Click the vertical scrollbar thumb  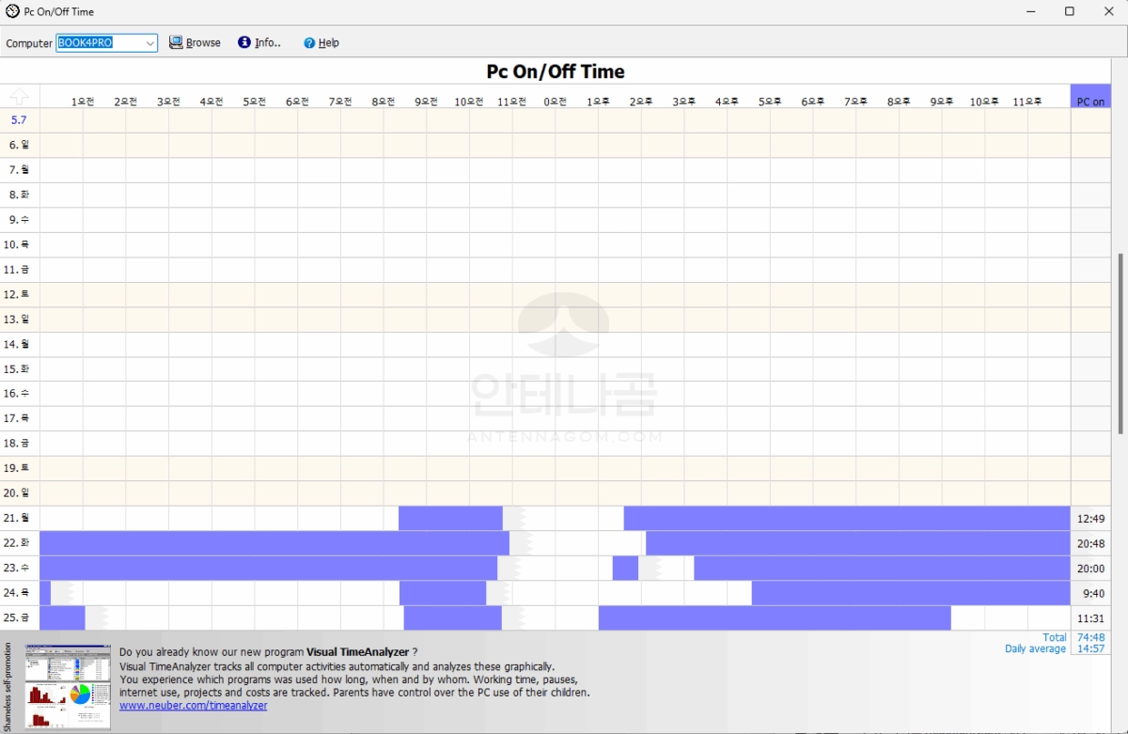click(1120, 342)
